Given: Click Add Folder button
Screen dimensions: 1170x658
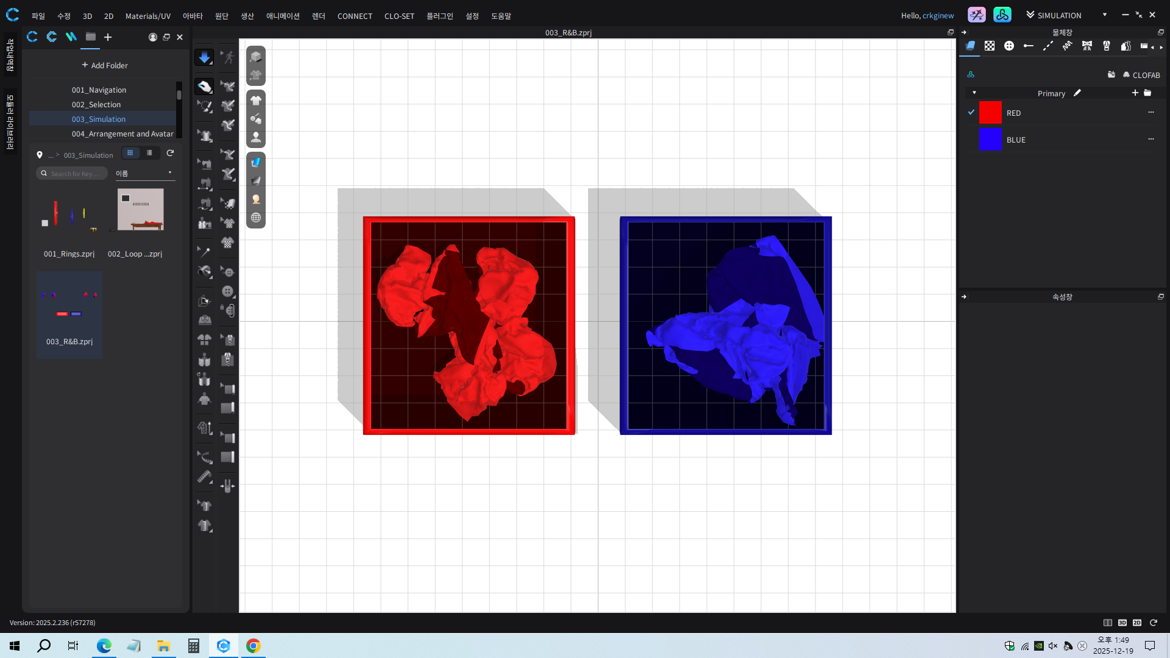Looking at the screenshot, I should pyautogui.click(x=105, y=65).
